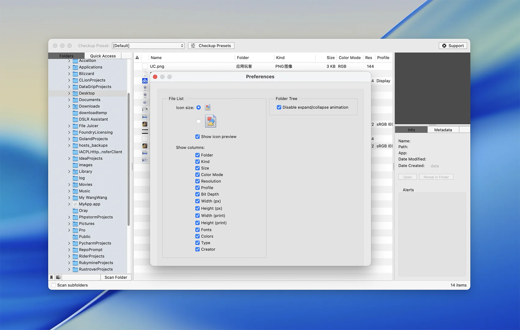The height and width of the screenshot is (330, 520).
Task: Click the Finder icon beside the bookmark
Action: (x=58, y=277)
